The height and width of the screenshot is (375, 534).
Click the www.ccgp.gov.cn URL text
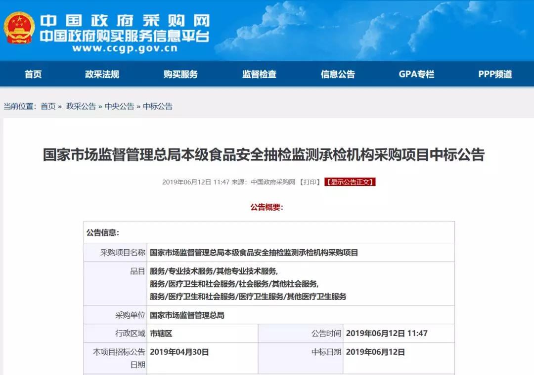(125, 48)
